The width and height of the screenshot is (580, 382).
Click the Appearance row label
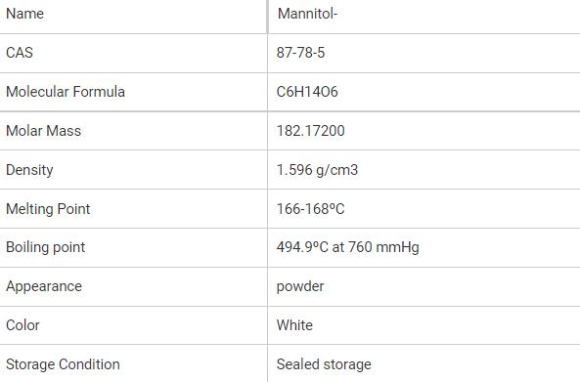[44, 286]
